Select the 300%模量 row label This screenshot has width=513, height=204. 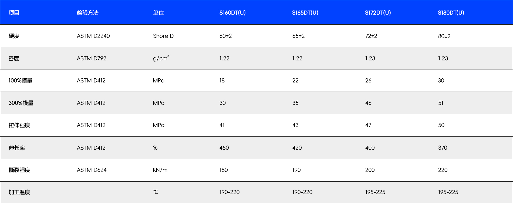click(21, 103)
